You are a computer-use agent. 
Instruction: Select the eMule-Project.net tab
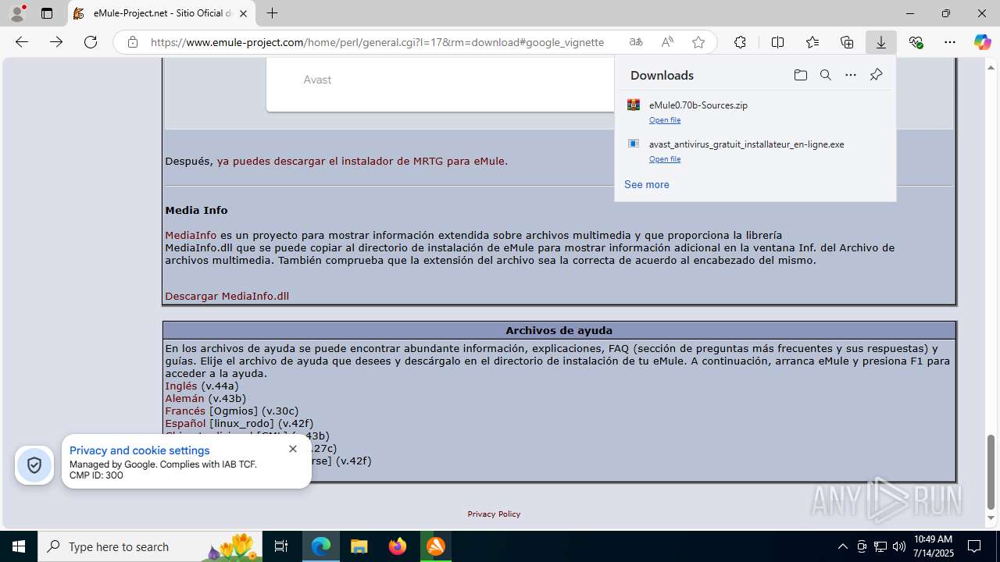(160, 13)
